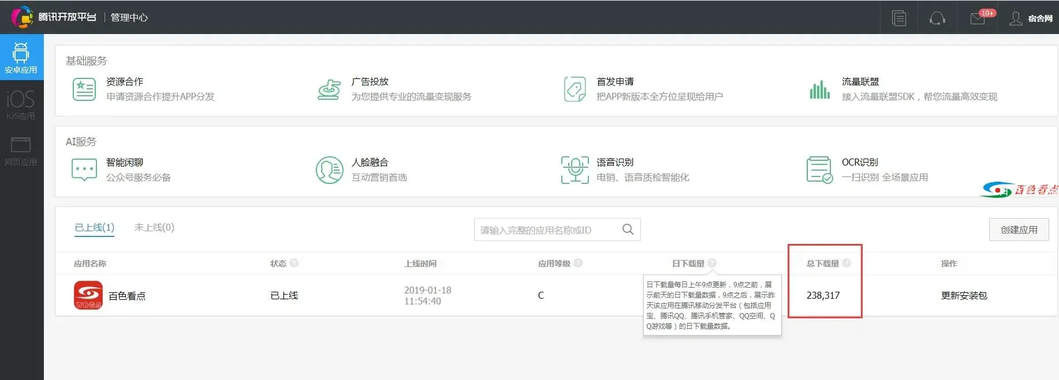Click the 上线时间 column header
Viewport: 1059px width, 380px height.
(420, 264)
